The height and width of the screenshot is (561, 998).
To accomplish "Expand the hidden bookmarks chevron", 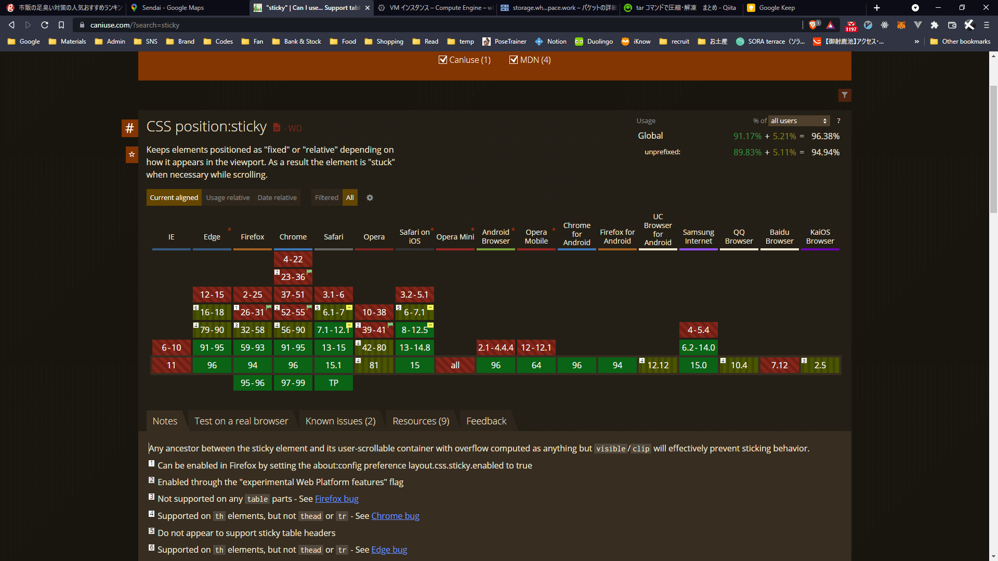I will pyautogui.click(x=916, y=42).
